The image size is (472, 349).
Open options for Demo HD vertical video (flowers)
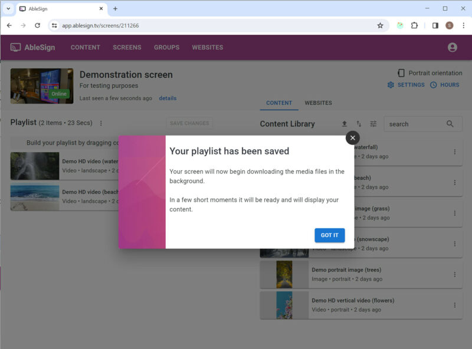(x=455, y=305)
